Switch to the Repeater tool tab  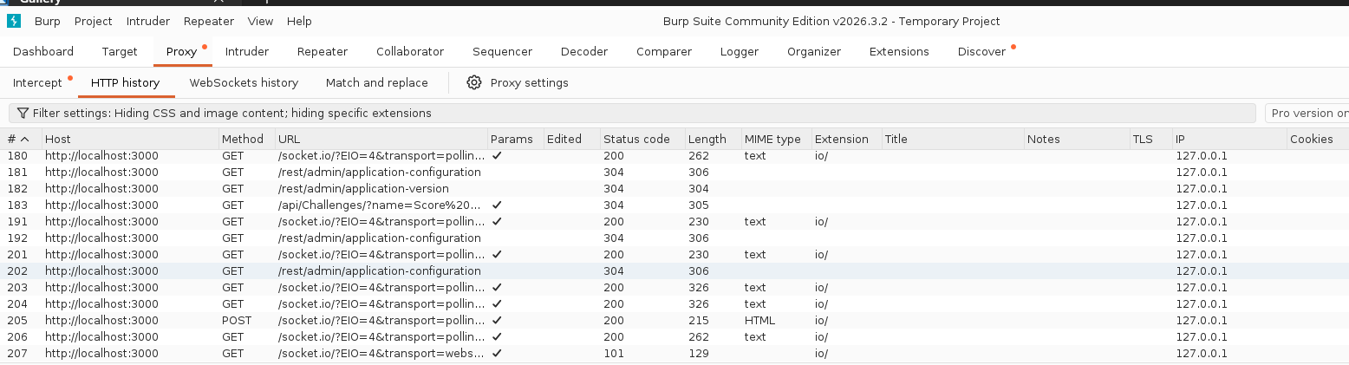pyautogui.click(x=323, y=51)
